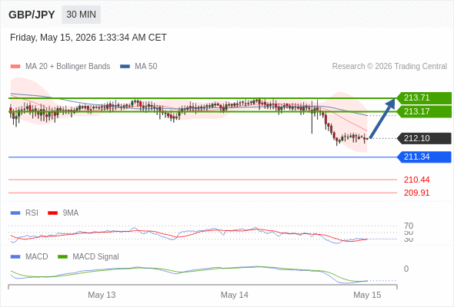Click the Friday May 15 2026 timestamp
The image size is (454, 307).
coord(88,38)
